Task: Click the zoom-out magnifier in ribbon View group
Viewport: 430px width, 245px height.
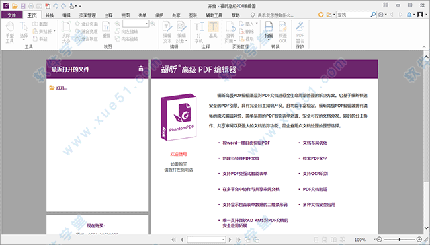Action: coord(118,24)
